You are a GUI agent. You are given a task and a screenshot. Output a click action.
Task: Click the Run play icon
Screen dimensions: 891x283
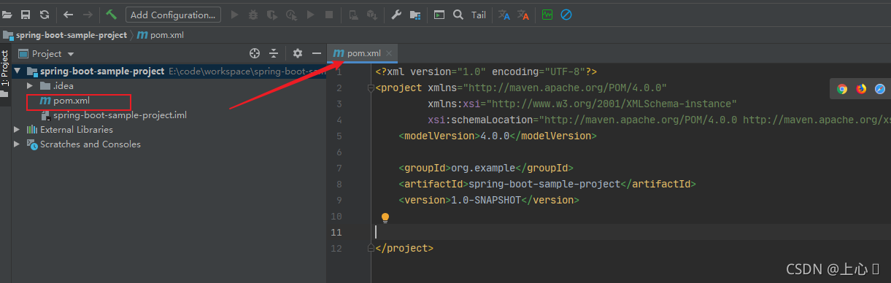click(x=234, y=15)
